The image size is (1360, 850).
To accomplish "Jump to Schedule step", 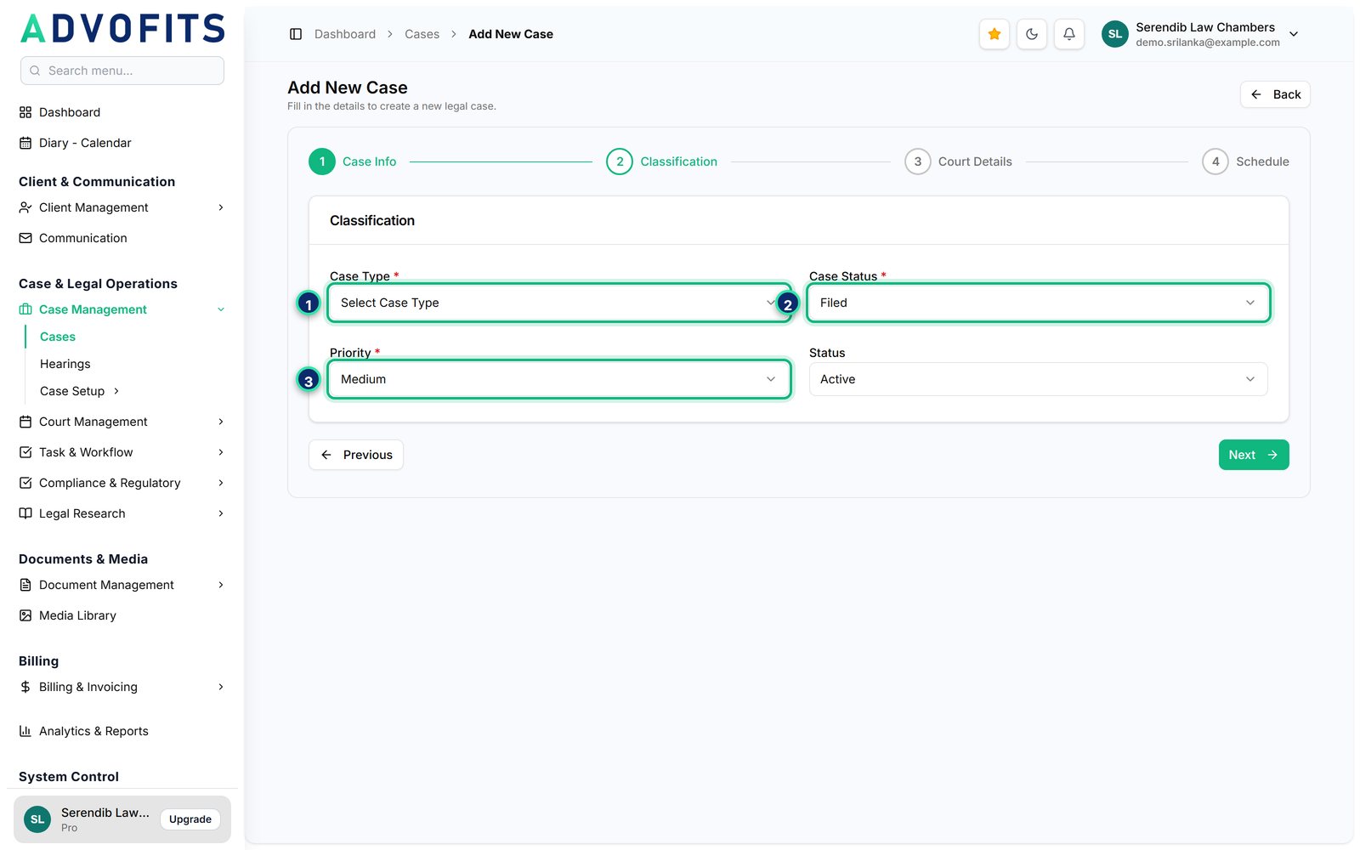I will coord(1246,161).
